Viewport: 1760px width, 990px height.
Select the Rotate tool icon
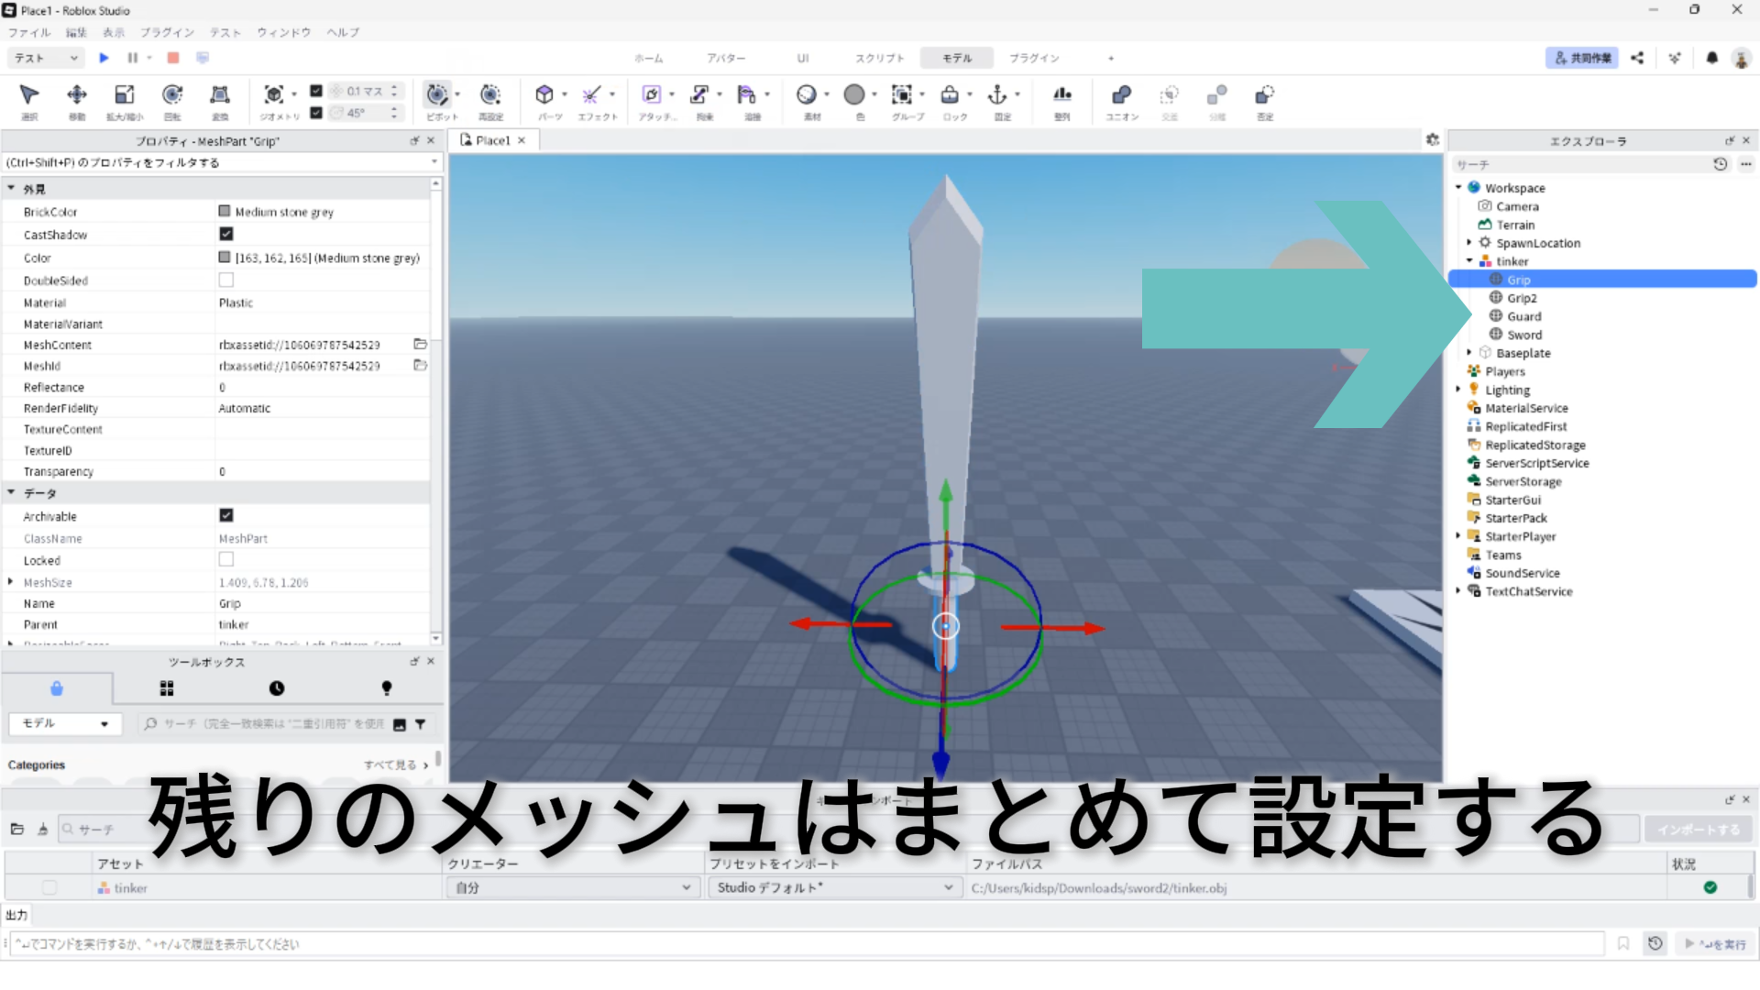coord(172,95)
